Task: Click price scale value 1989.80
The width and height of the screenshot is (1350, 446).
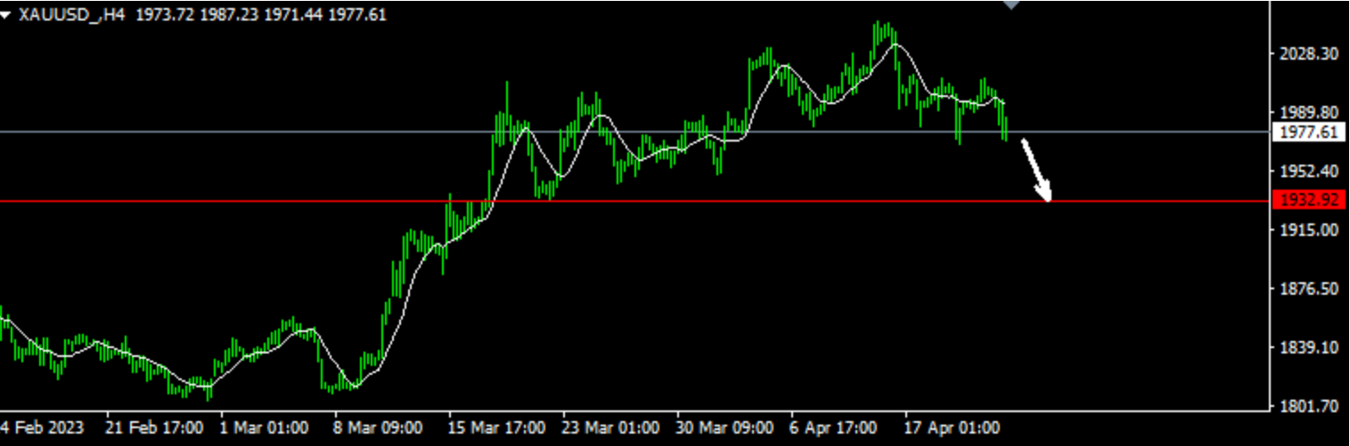Action: tap(1309, 112)
